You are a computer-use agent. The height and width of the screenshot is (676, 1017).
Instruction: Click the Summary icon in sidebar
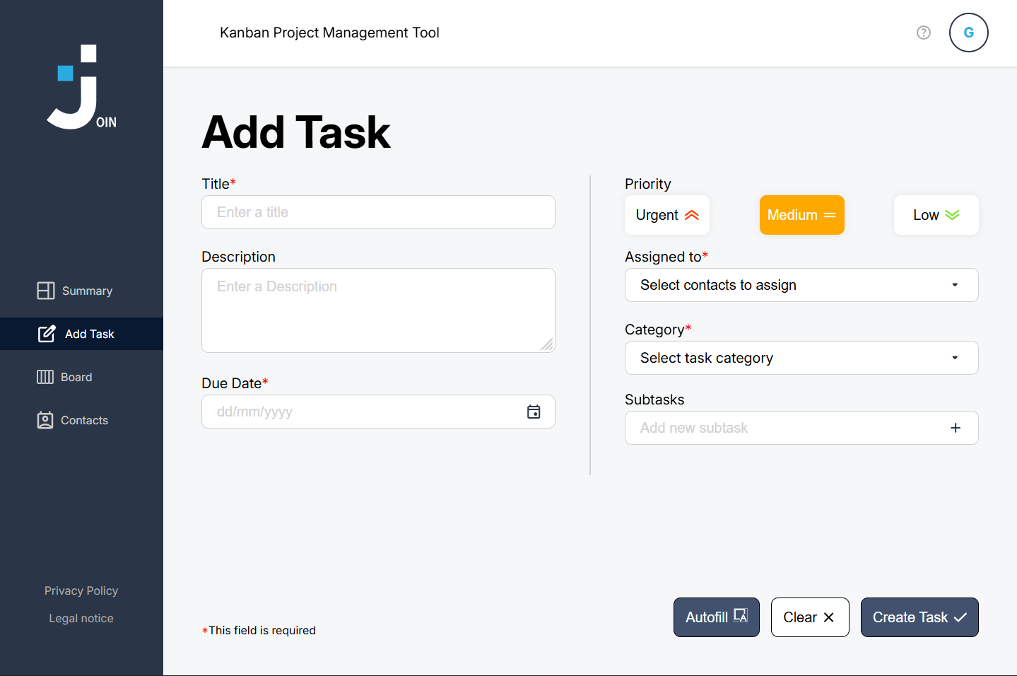coord(45,290)
